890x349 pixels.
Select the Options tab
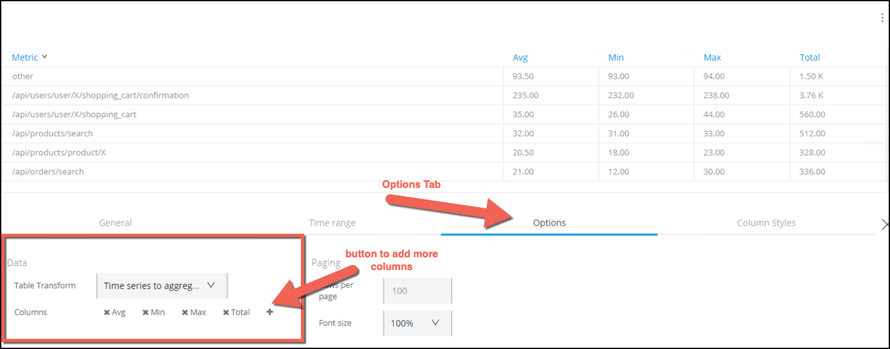point(549,223)
